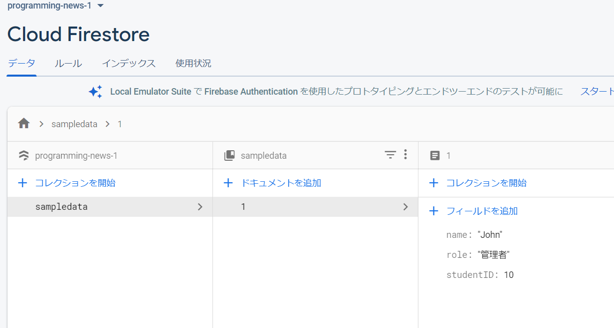This screenshot has width=614, height=328.
Task: Click フィールドを追加 to add a field
Action: (482, 211)
